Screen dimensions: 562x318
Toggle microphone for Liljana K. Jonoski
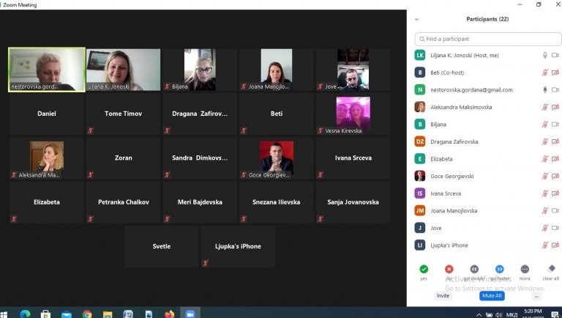pyautogui.click(x=544, y=55)
